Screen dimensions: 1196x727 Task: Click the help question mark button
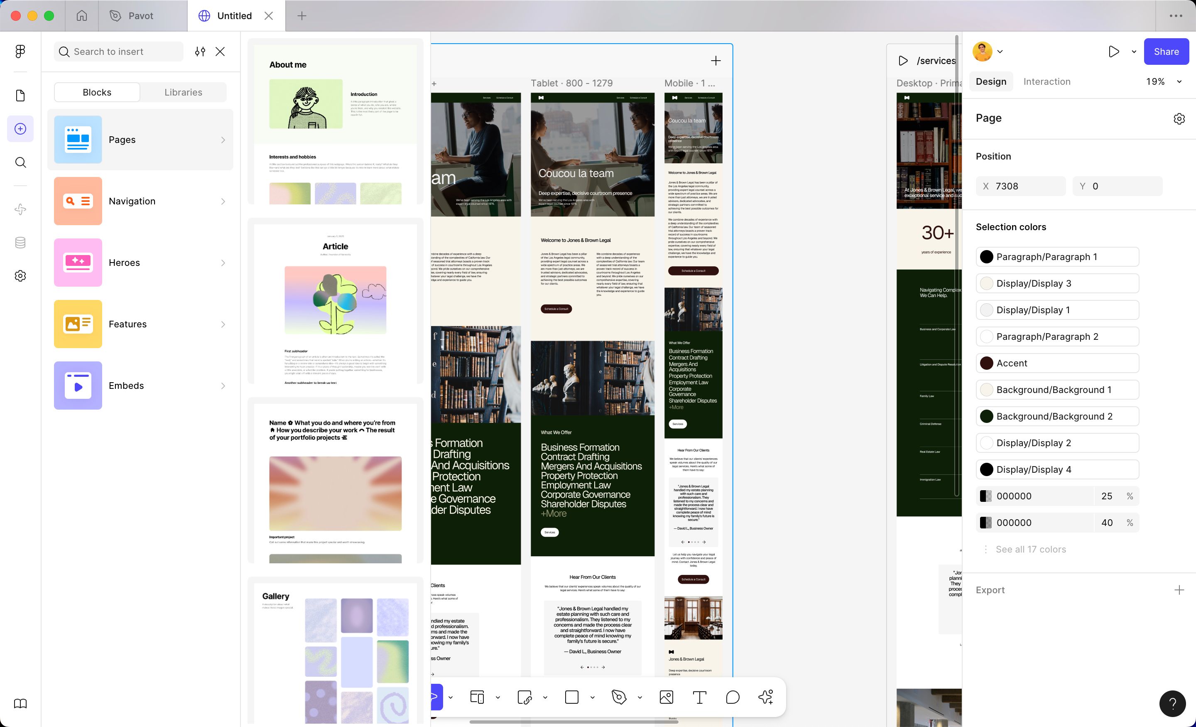[x=1172, y=704]
